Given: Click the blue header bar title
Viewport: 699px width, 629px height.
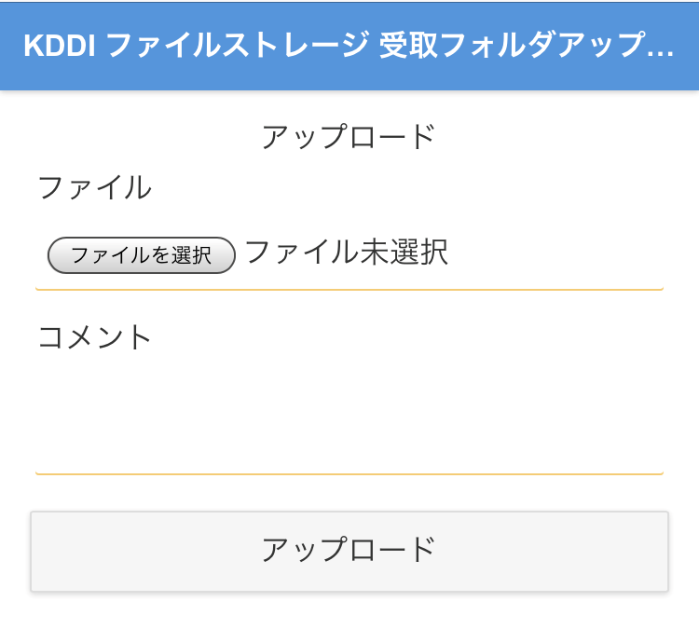Looking at the screenshot, I should [x=349, y=47].
